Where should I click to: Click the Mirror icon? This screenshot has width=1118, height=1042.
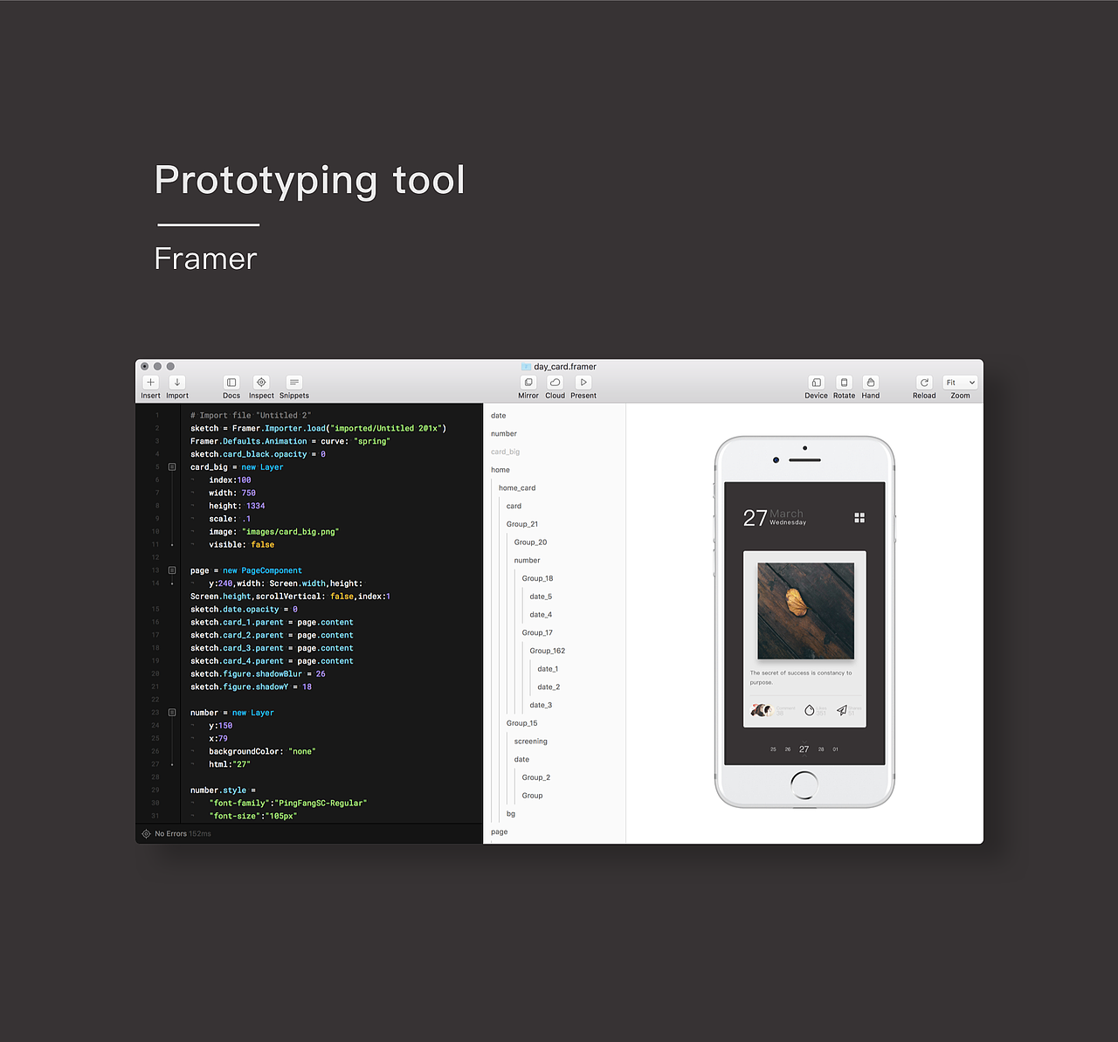coord(528,383)
